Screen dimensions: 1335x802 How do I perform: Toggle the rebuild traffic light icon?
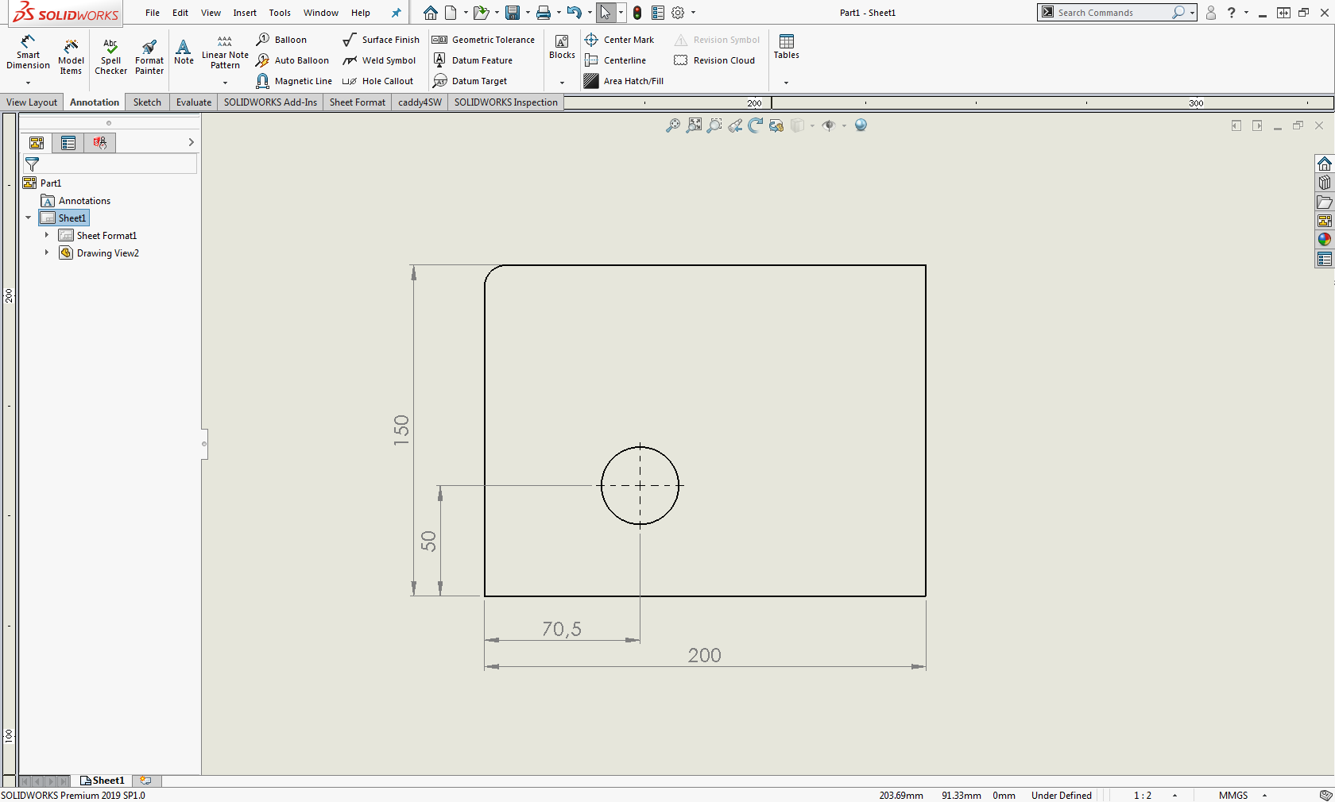coord(637,13)
